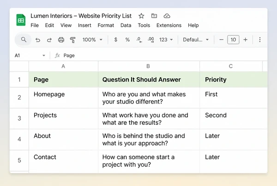The height and width of the screenshot is (186, 277).
Task: Format as currency with dollar icon
Action: (x=116, y=40)
